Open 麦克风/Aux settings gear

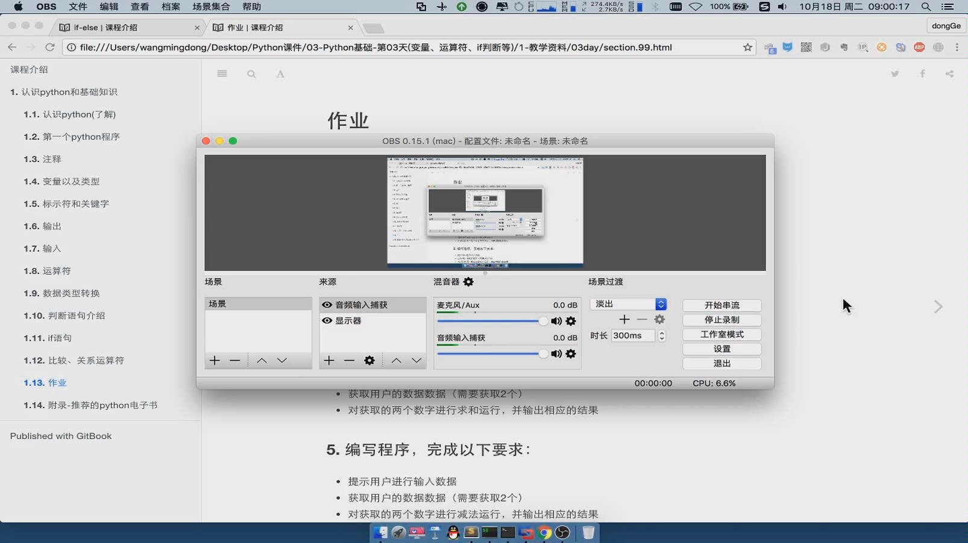(x=571, y=321)
